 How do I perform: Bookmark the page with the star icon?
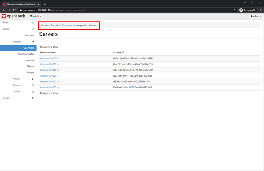pos(234,10)
